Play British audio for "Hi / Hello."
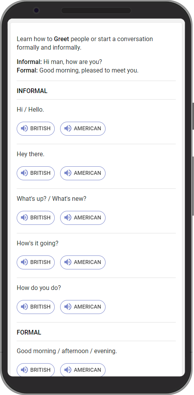Screen dimensions: 194x395 [36, 129]
